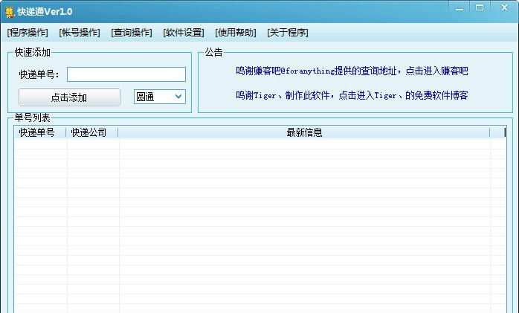This screenshot has width=519, height=313.
Task: Open the [关于程序] menu
Action: tap(288, 33)
